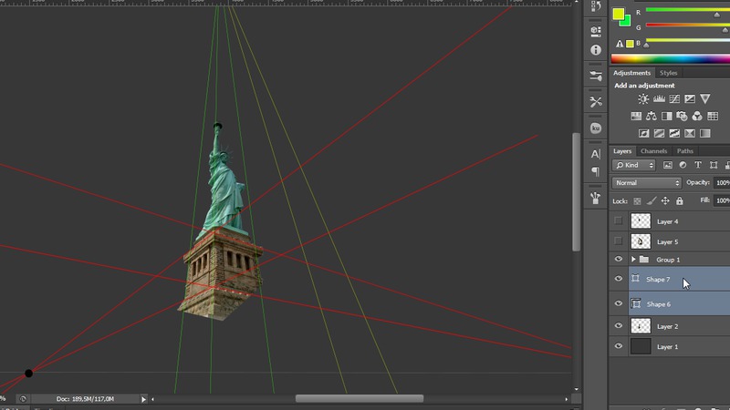Hide Layer 1 using eye icon
Screen dimensions: 730x410
point(619,347)
